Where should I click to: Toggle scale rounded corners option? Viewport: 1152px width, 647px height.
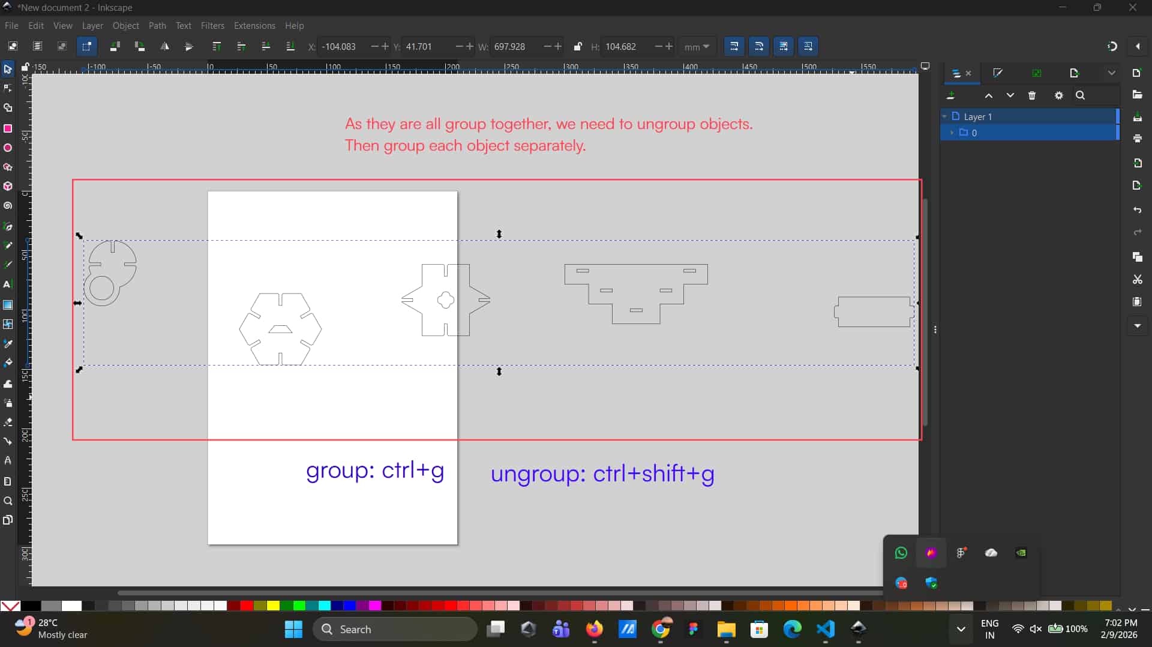coord(758,46)
